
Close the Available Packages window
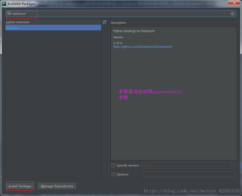point(234,3)
